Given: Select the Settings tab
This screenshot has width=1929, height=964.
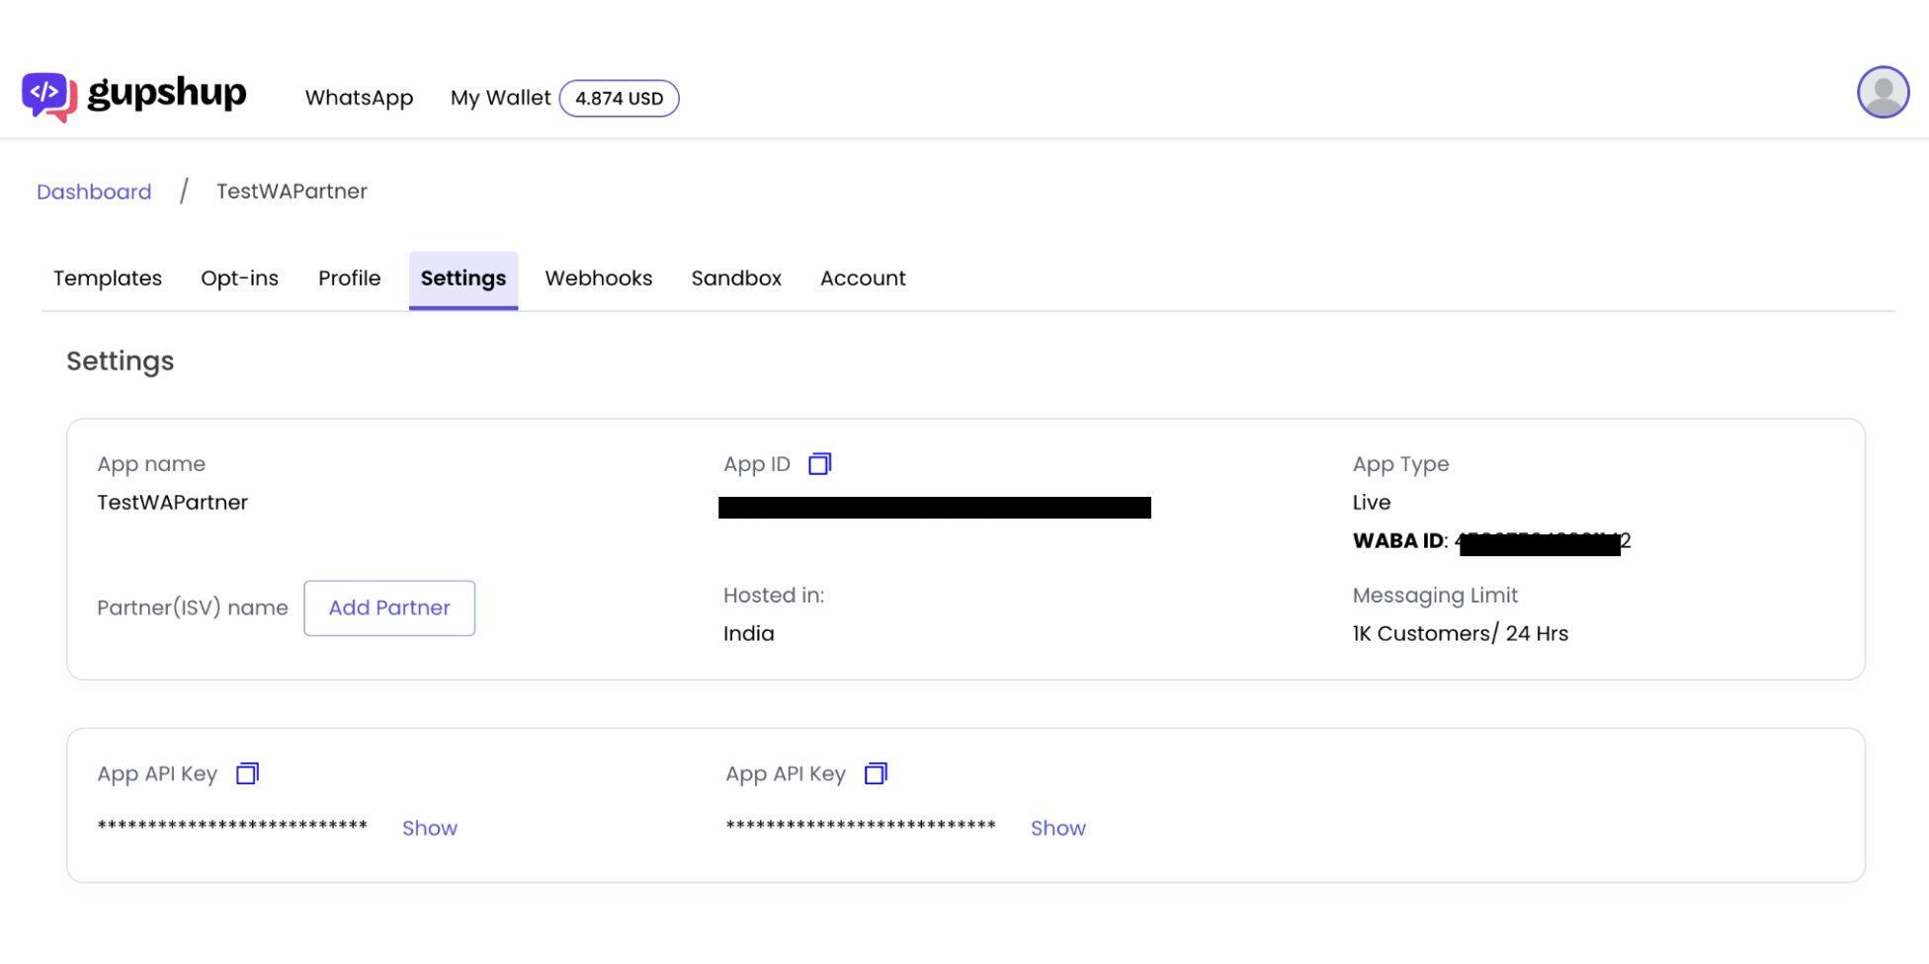Looking at the screenshot, I should coord(462,279).
